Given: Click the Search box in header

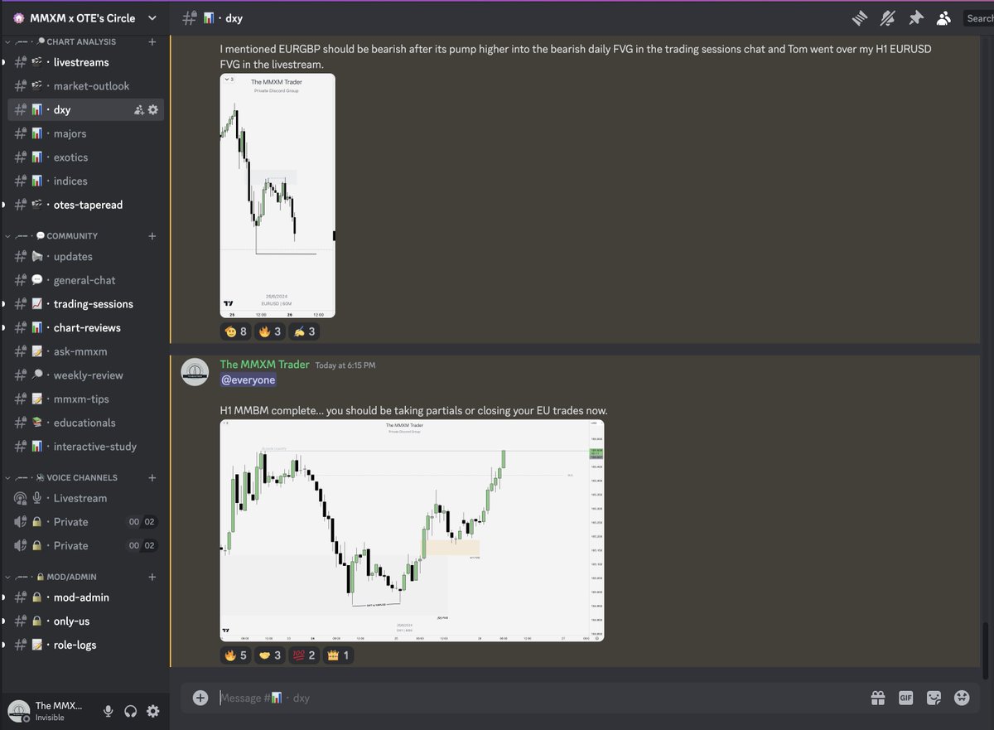Looking at the screenshot, I should (x=977, y=17).
